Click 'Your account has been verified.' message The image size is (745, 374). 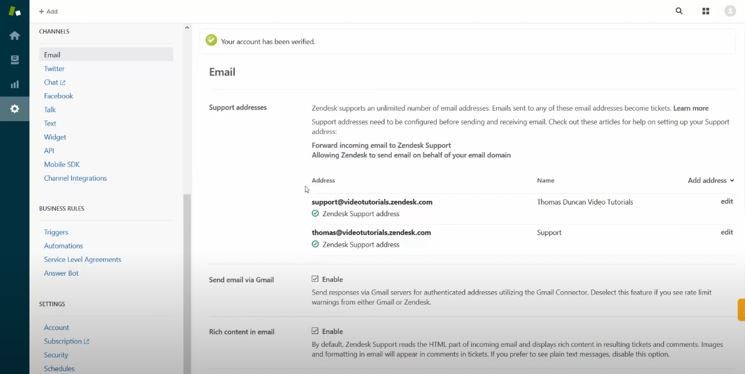268,42
